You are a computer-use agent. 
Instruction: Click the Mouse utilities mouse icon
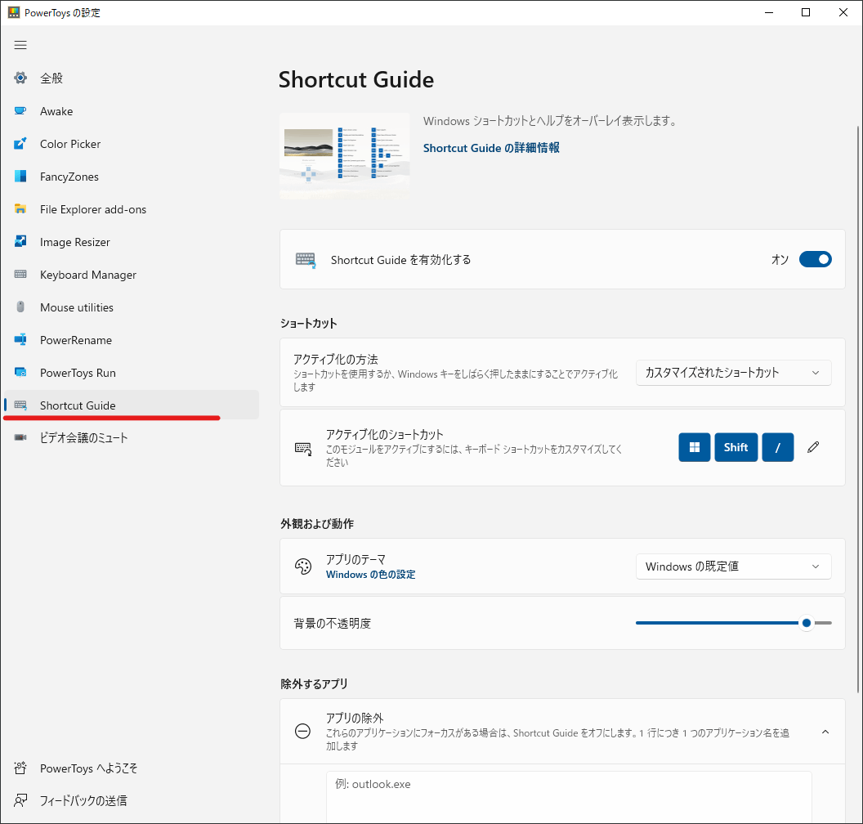click(x=20, y=307)
